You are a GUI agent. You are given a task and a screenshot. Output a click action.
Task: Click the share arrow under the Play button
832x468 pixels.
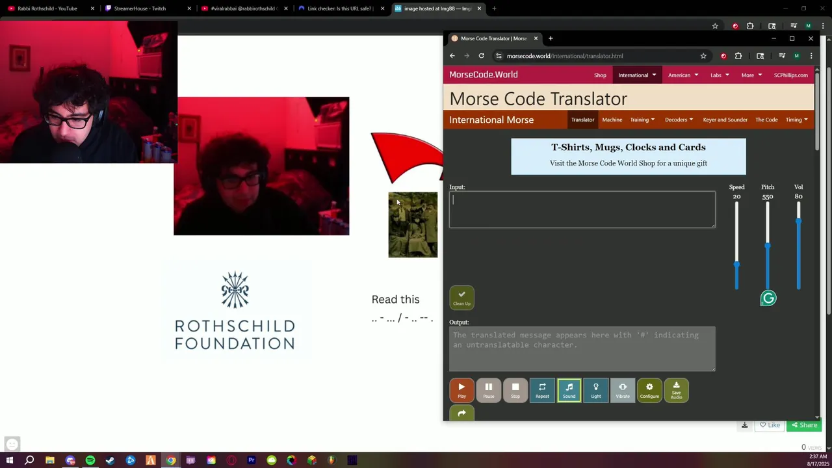pos(461,413)
